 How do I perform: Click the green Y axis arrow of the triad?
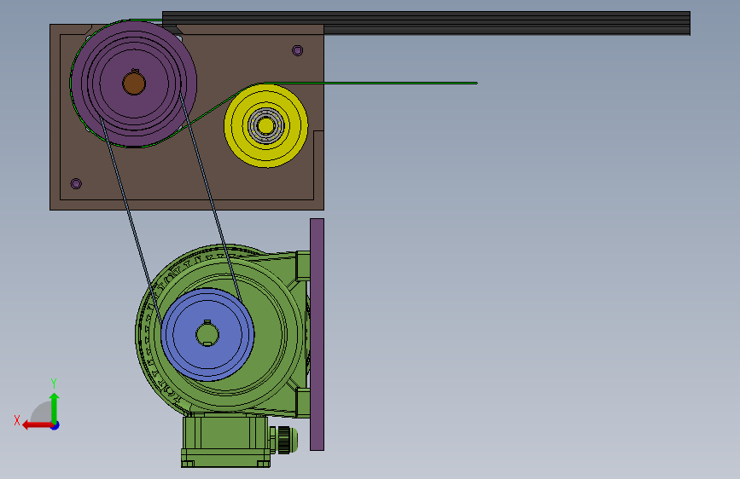tap(55, 407)
